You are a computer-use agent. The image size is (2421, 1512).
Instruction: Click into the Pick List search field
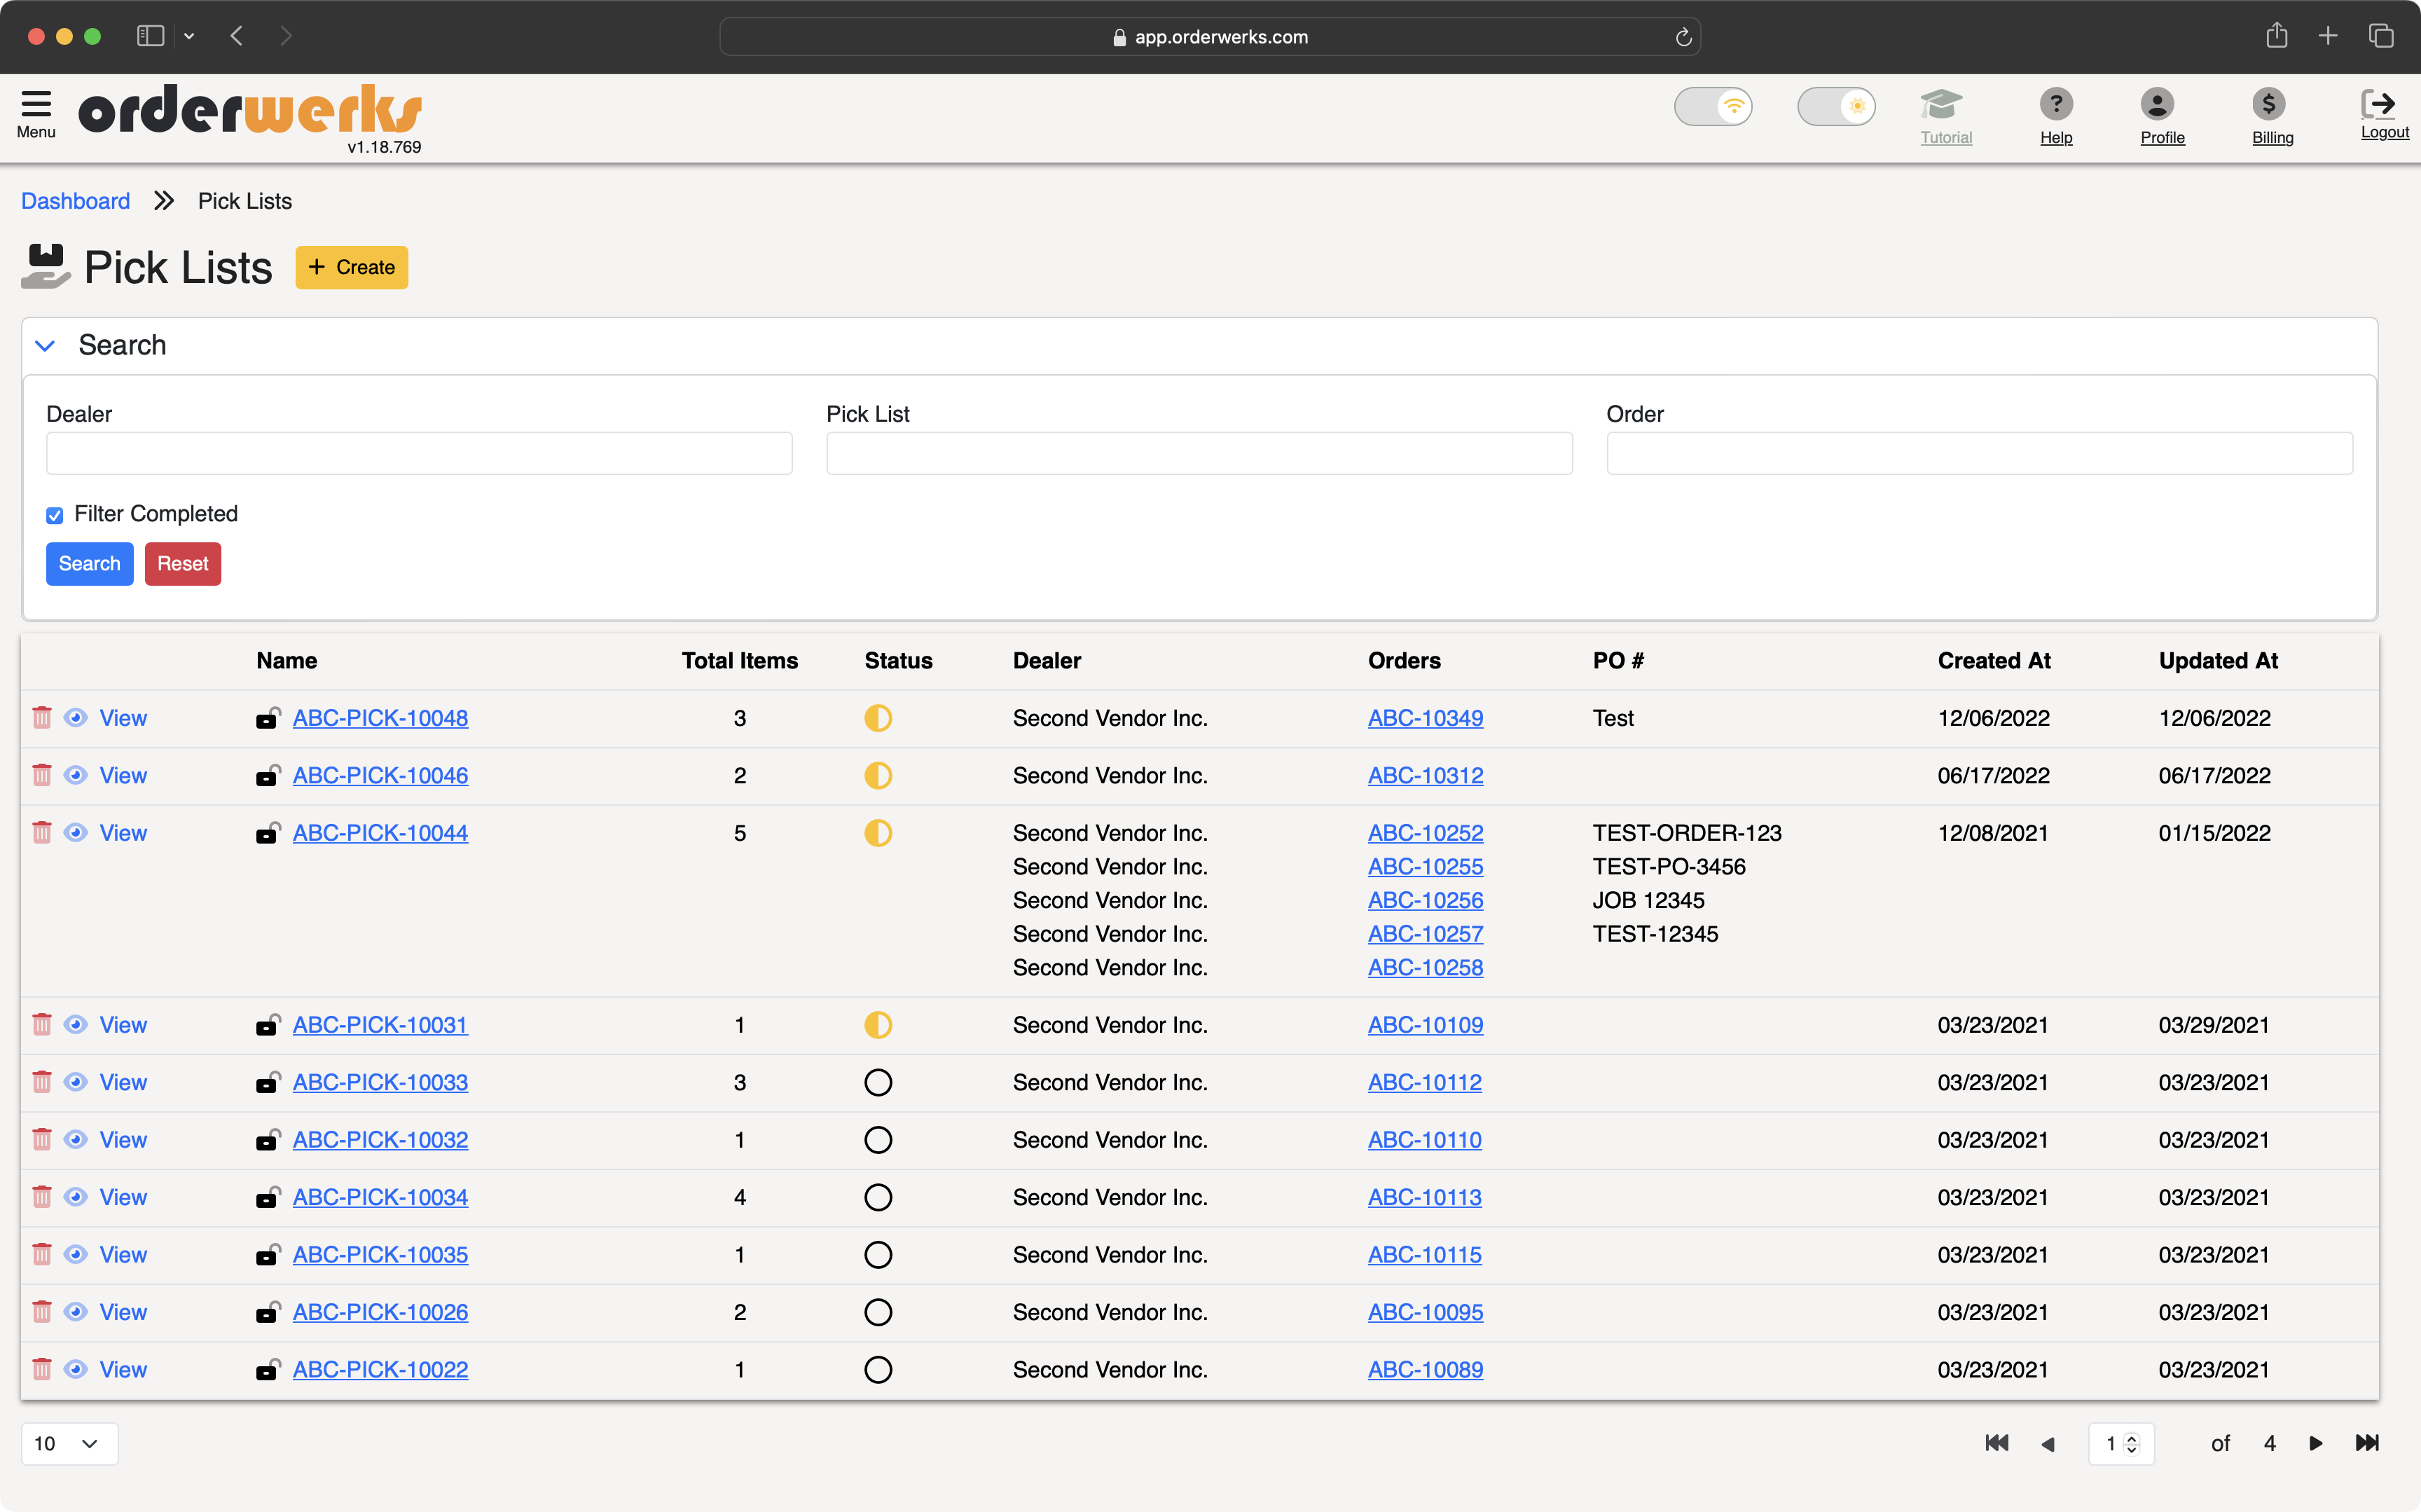click(x=1199, y=453)
